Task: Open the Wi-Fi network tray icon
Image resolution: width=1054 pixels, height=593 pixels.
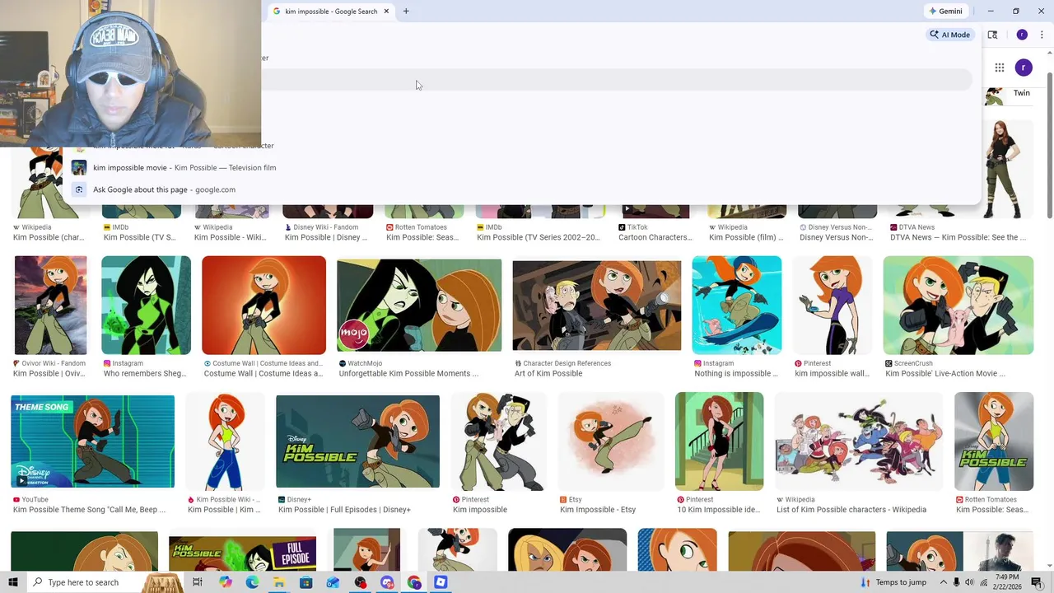Action: (x=983, y=582)
